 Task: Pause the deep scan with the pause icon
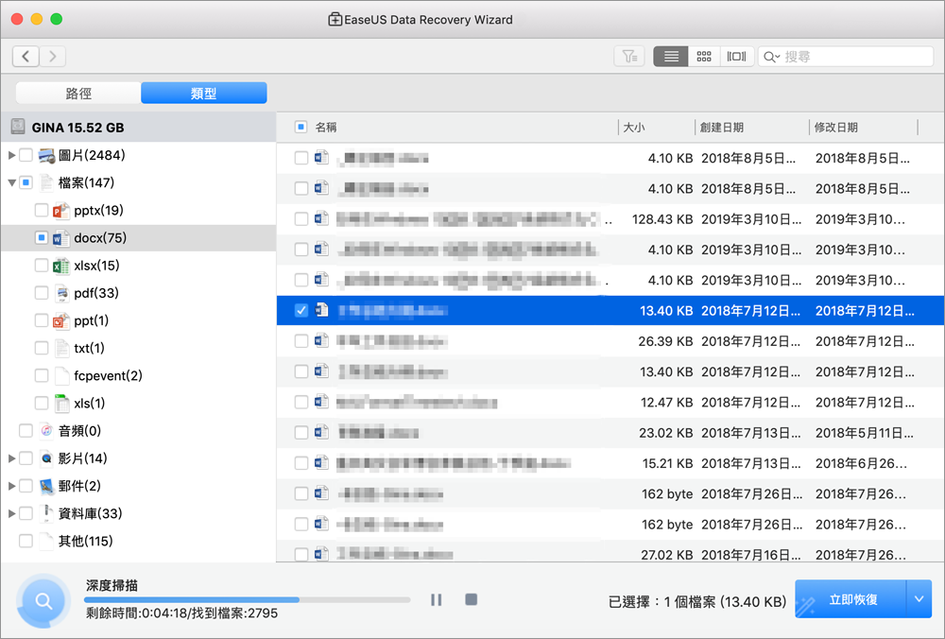pyautogui.click(x=436, y=599)
